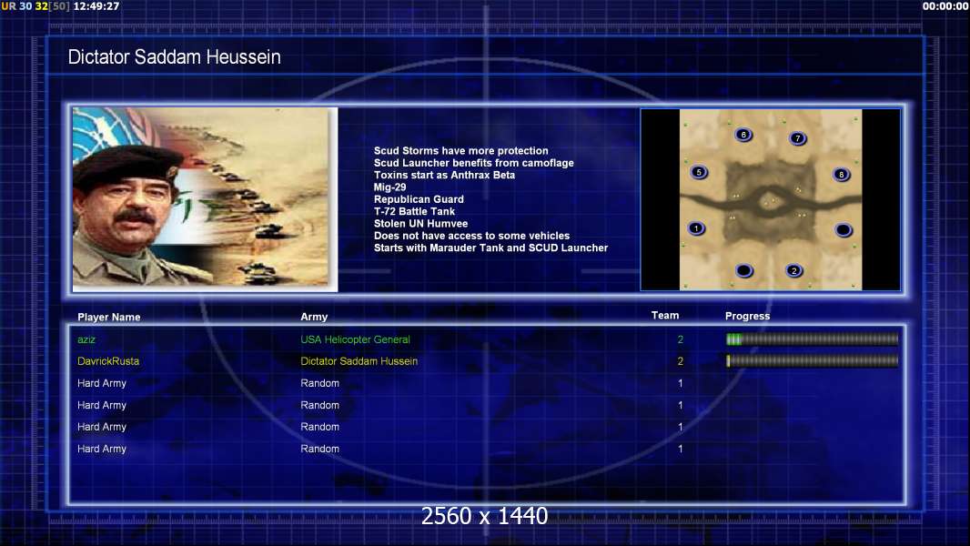
Task: Click 'Does not have access to some vehicles'
Action: pyautogui.click(x=471, y=236)
